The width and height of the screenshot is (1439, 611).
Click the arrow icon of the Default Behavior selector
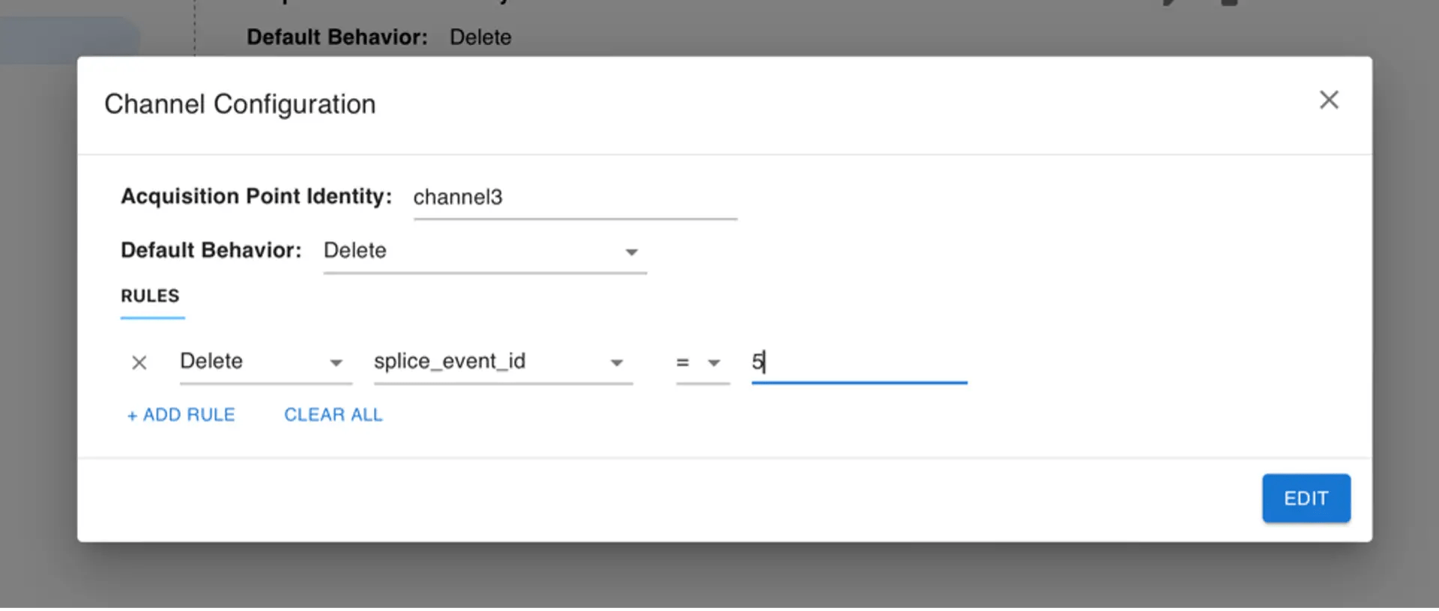tap(632, 252)
